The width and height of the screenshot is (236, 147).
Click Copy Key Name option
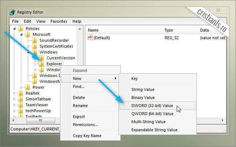tap(87, 136)
